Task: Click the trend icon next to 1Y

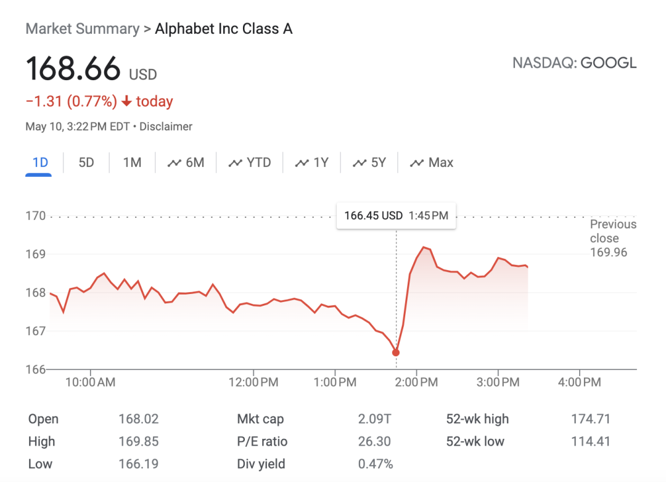Action: 302,163
